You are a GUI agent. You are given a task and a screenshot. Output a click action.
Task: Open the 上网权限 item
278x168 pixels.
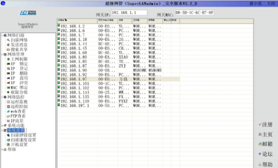coord(19,59)
